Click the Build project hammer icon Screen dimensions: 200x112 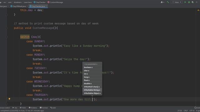(x=168, y=2)
